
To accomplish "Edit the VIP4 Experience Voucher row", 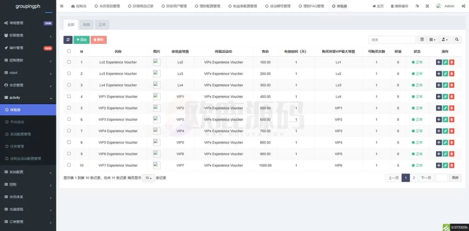I will (445, 131).
